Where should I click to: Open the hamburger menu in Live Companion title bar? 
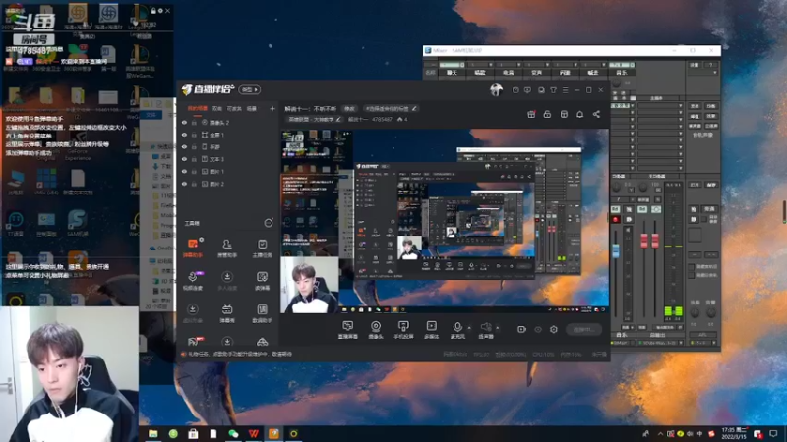point(565,90)
